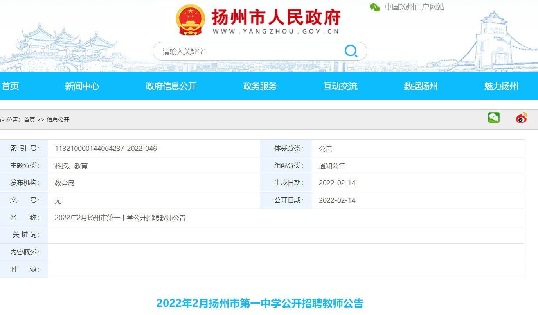Open 首页 in the blue navigation bar
Viewport: 538px width, 315px height.
tap(10, 86)
